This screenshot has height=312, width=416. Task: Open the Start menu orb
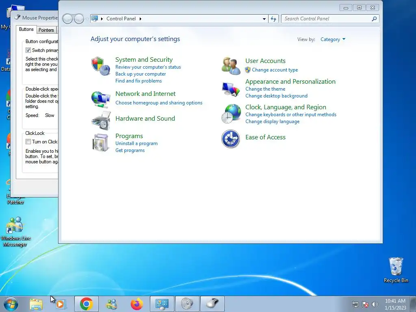click(11, 304)
